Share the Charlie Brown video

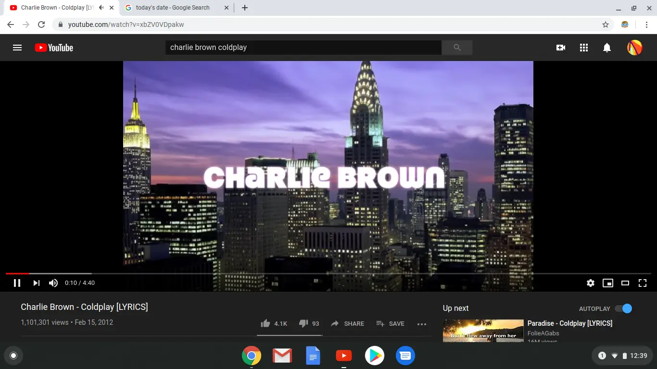tap(347, 323)
